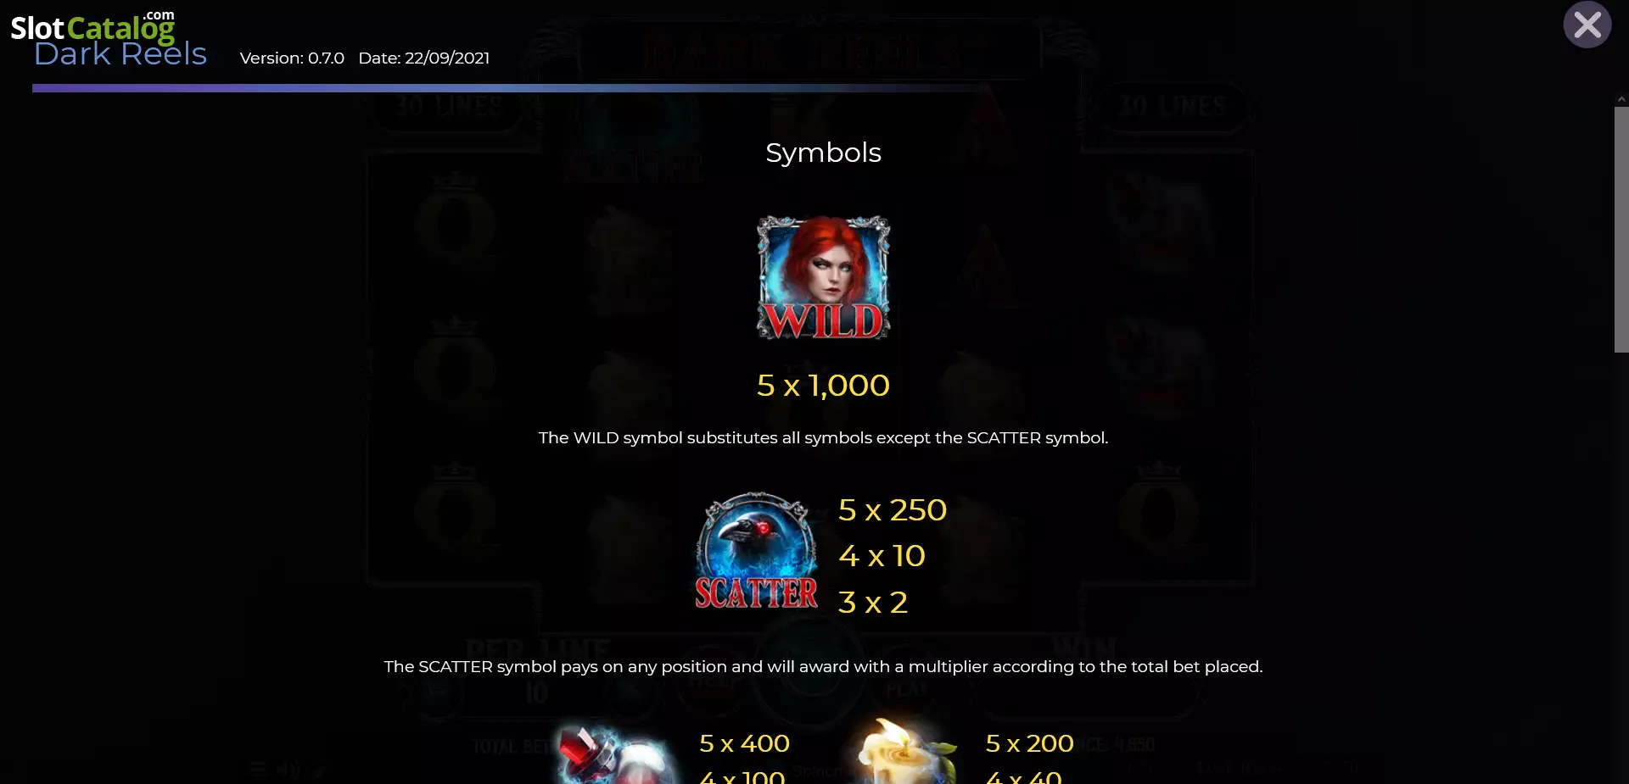This screenshot has width=1629, height=784.
Task: Click the red-haired WILD symbol image
Action: (823, 277)
